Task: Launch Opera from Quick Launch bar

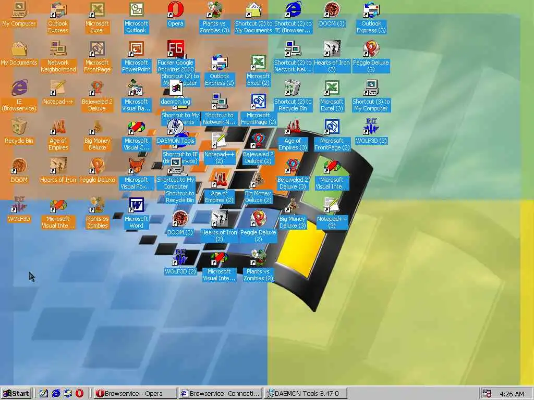Action: (x=79, y=394)
